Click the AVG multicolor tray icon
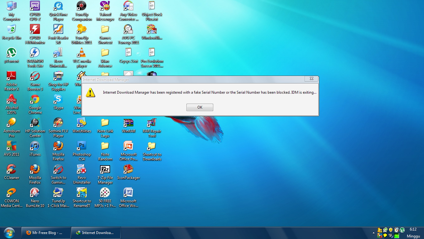 (379, 236)
